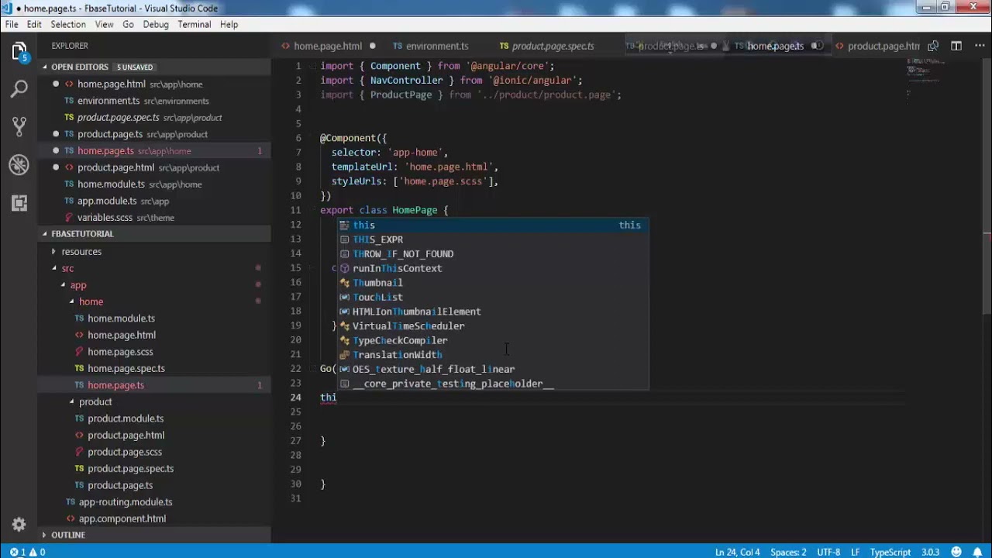This screenshot has height=558, width=992.
Task: Open app.component.html in file tree
Action: (x=154, y=518)
